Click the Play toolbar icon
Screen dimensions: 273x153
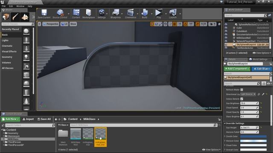pyautogui.click(x=159, y=14)
